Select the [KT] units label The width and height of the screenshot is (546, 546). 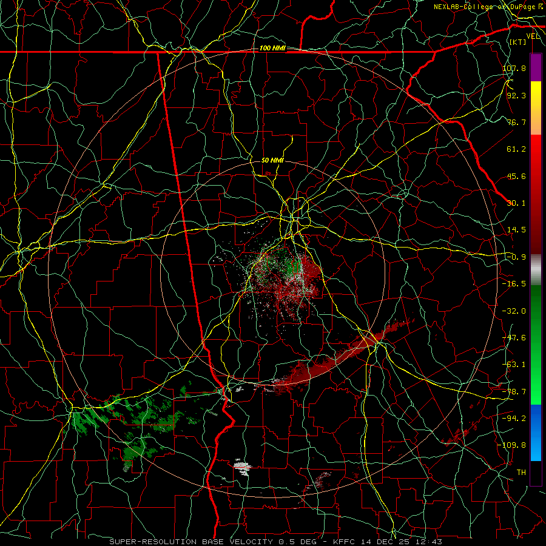coord(518,42)
